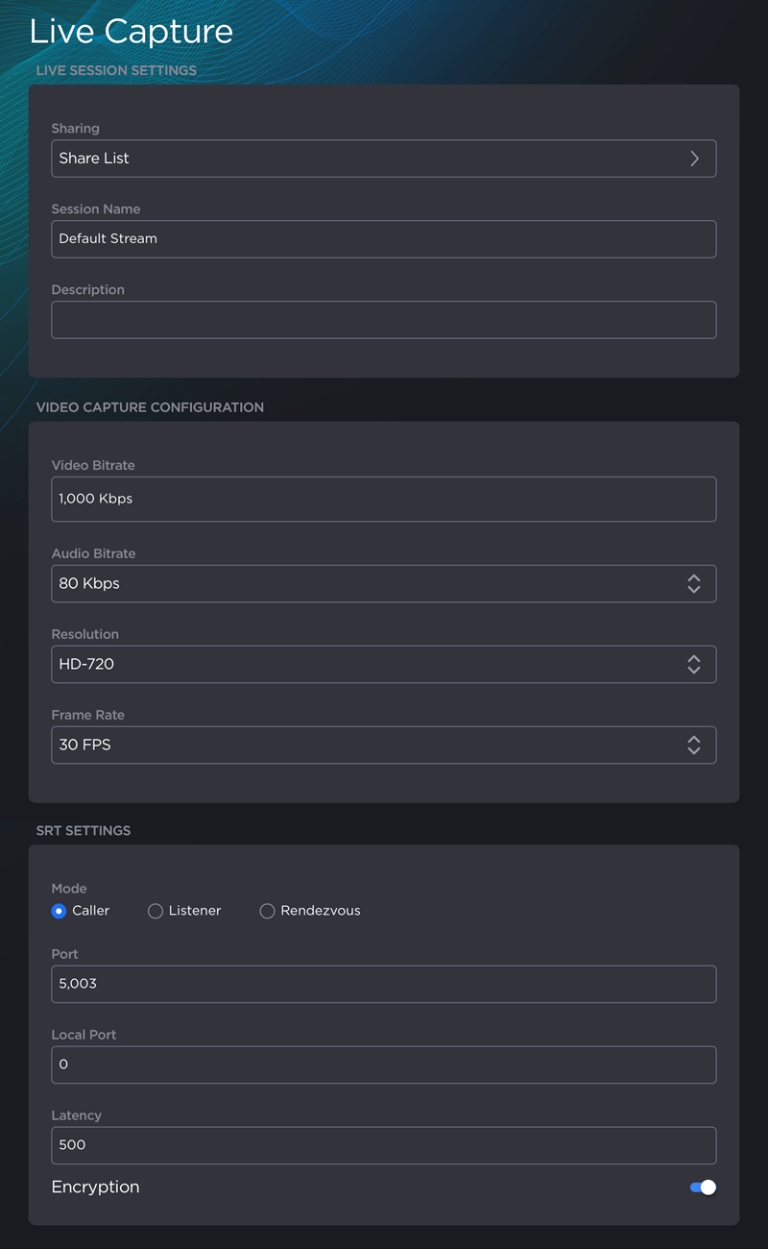Screen dimensions: 768x1249
Task: Click the Resolution stepper control
Action: 693,664
